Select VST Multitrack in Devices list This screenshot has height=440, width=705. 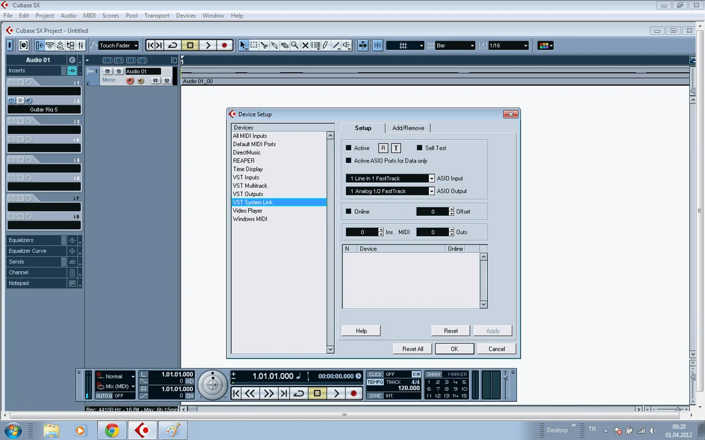(x=278, y=185)
